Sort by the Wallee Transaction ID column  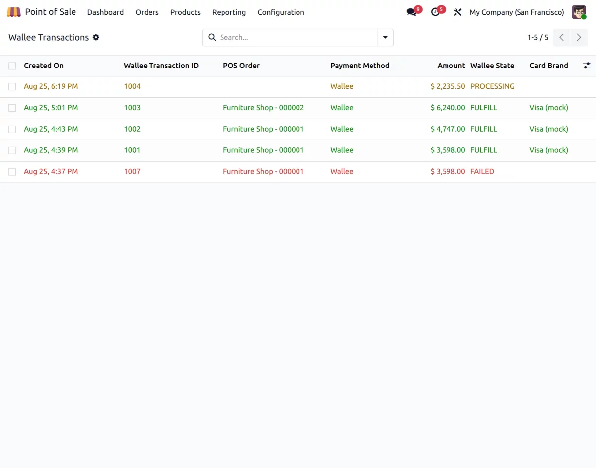[161, 66]
